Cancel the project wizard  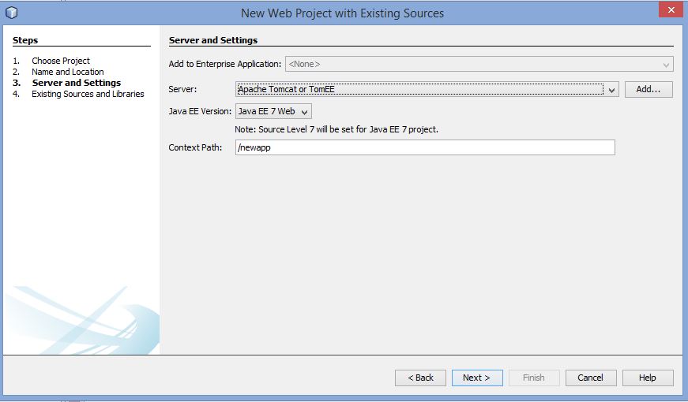pyautogui.click(x=591, y=378)
